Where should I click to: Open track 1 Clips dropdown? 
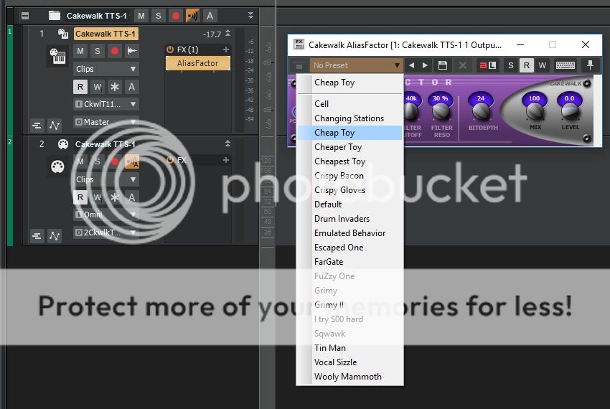tap(106, 70)
